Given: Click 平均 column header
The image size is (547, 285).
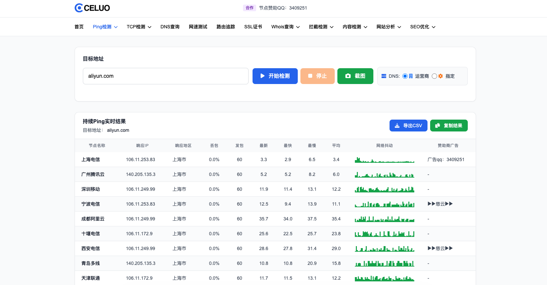Looking at the screenshot, I should pos(336,146).
